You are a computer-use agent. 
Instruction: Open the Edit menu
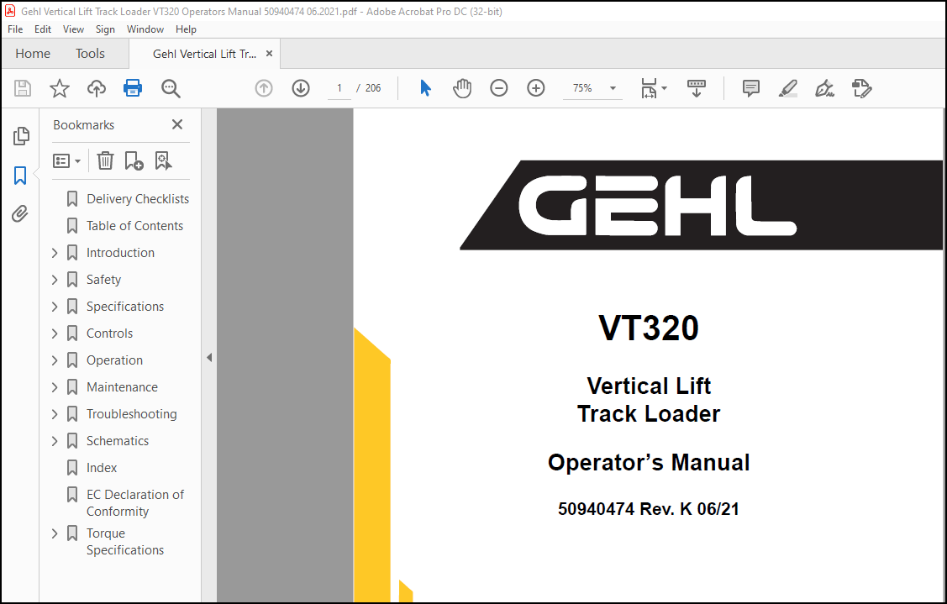[42, 29]
